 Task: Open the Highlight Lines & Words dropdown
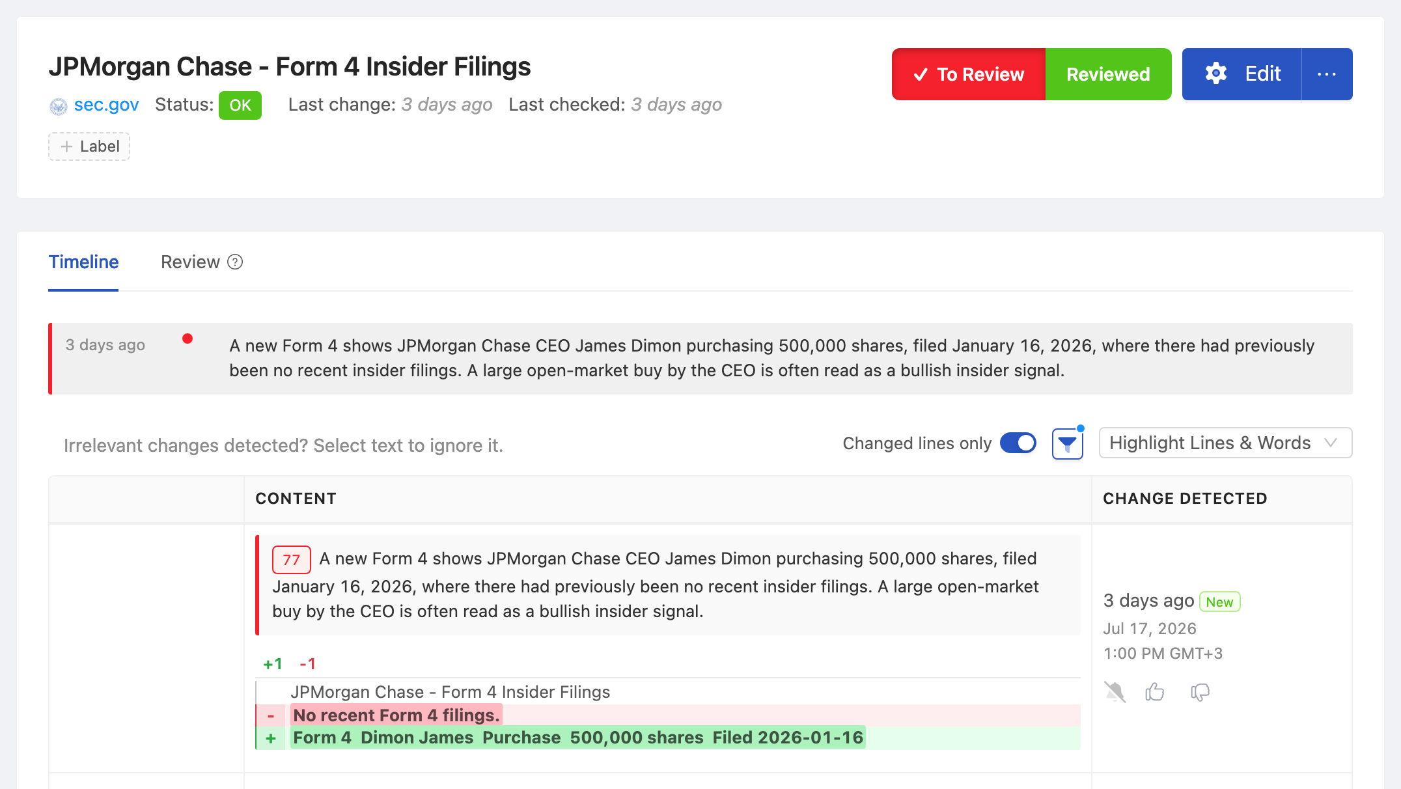pyautogui.click(x=1225, y=443)
